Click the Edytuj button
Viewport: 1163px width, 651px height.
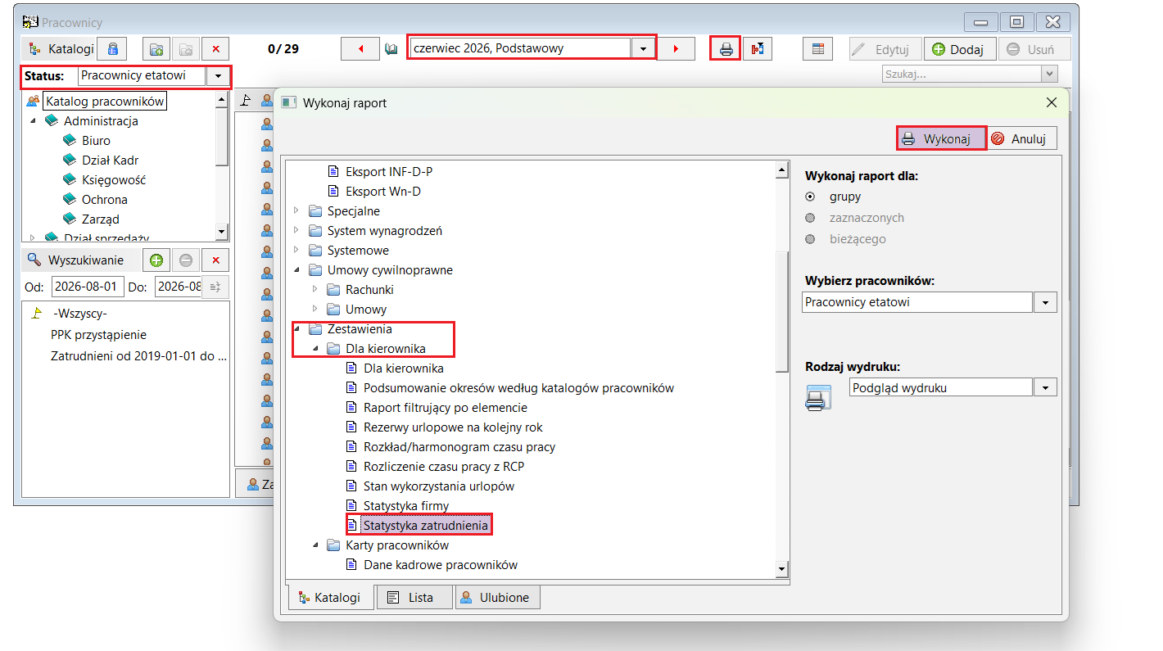[885, 49]
